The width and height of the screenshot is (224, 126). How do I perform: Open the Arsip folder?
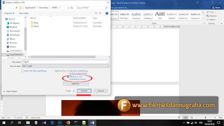(x=36, y=23)
